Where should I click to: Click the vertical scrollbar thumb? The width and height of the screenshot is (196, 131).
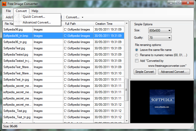click(x=126, y=90)
